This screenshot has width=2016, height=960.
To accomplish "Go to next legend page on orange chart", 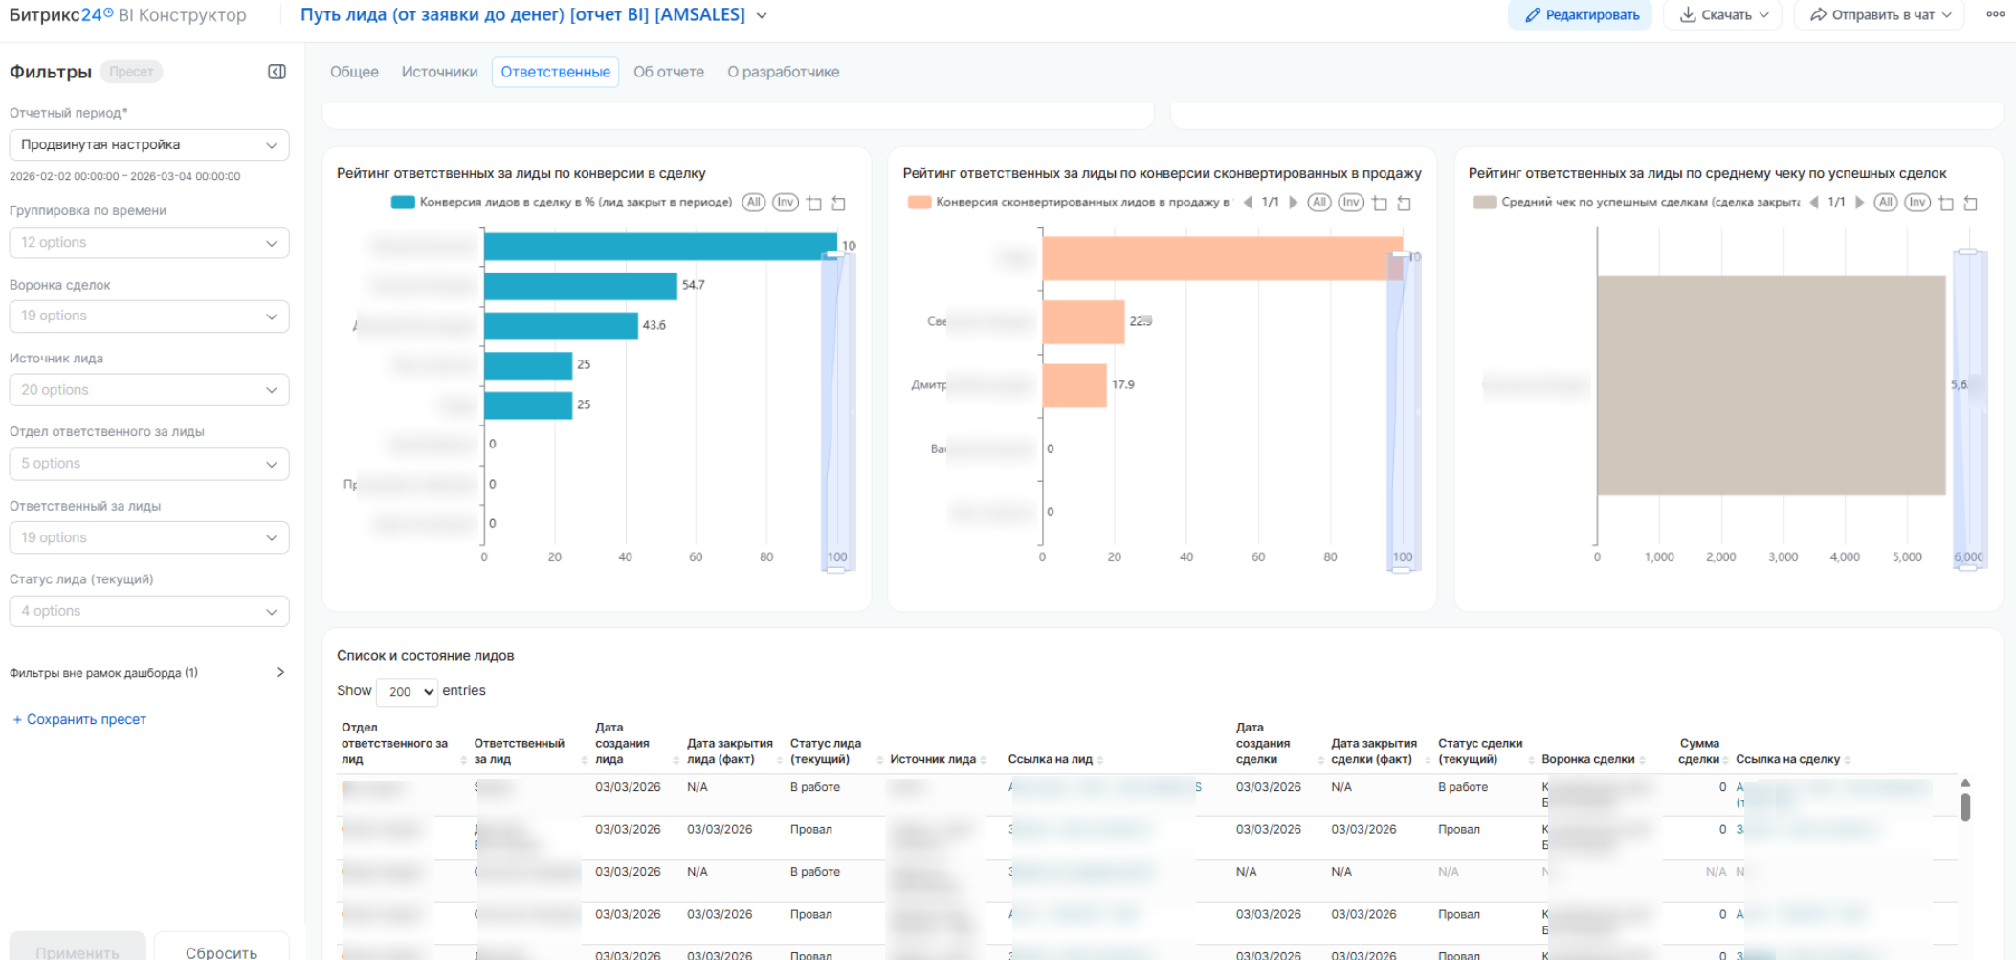I will pyautogui.click(x=1294, y=203).
